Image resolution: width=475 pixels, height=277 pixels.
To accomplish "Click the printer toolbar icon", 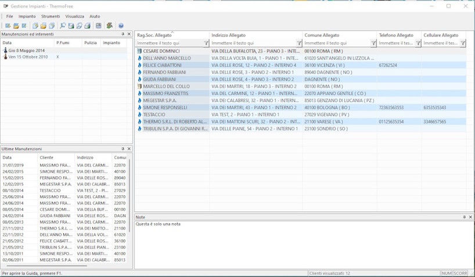I will 88,25.
